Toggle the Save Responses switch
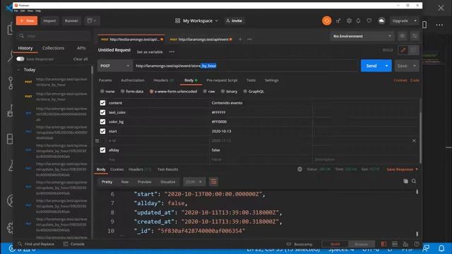Image resolution: width=452 pixels, height=254 pixels. pos(20,59)
